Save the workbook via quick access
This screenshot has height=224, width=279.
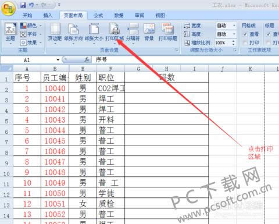coord(23,5)
